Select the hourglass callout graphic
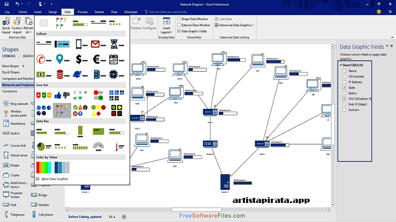The height and width of the screenshot is (222, 396). [117, 44]
